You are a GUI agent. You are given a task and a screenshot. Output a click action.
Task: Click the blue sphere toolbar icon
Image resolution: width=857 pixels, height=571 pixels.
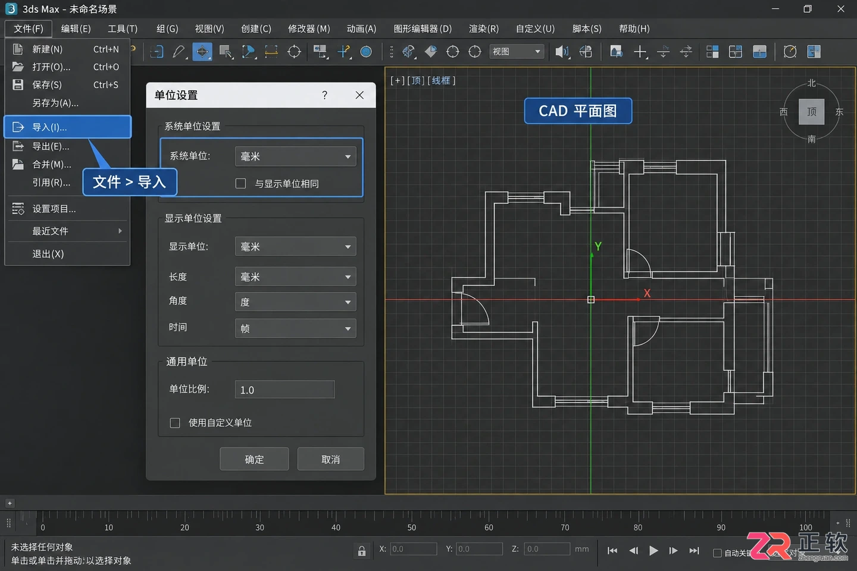click(x=367, y=52)
